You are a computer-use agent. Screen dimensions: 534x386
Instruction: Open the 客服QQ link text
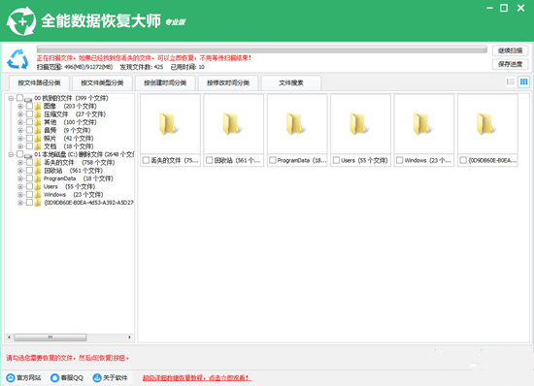(x=72, y=378)
